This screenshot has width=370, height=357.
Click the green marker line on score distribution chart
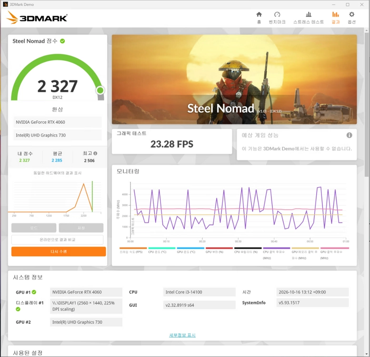(92, 196)
